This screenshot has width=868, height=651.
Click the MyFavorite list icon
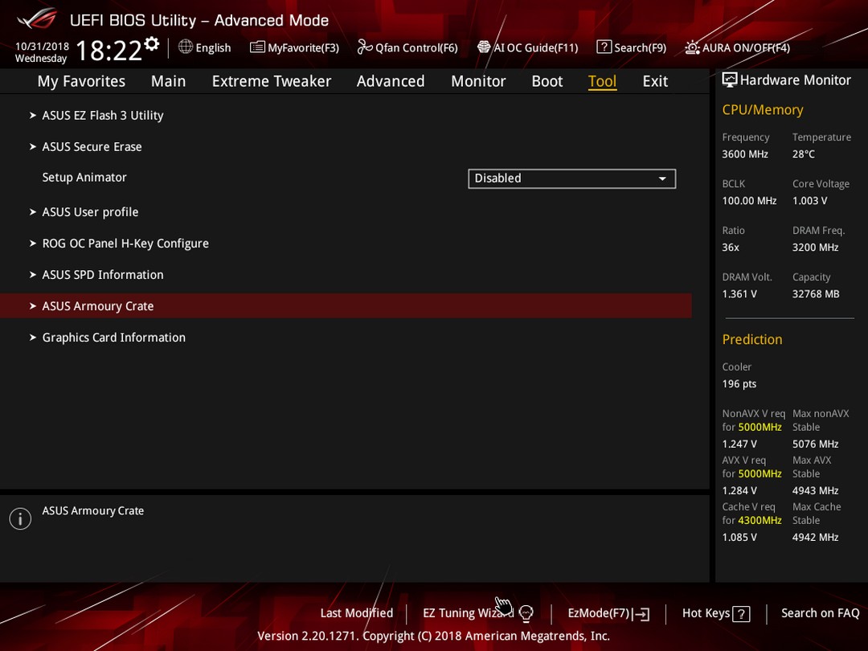tap(257, 47)
